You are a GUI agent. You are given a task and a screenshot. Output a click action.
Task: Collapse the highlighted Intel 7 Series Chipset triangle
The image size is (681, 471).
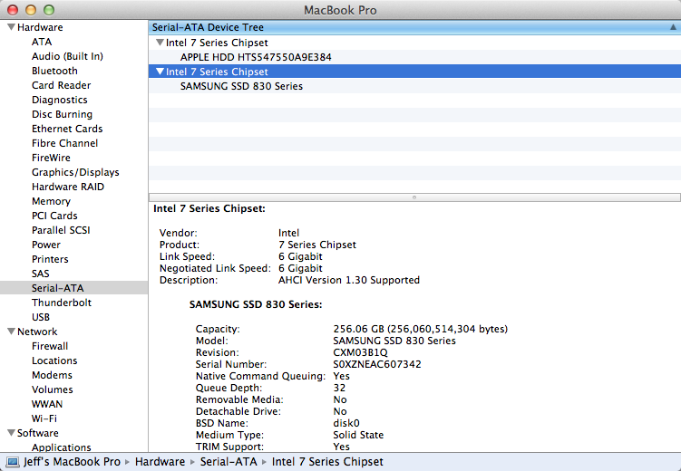pos(160,72)
